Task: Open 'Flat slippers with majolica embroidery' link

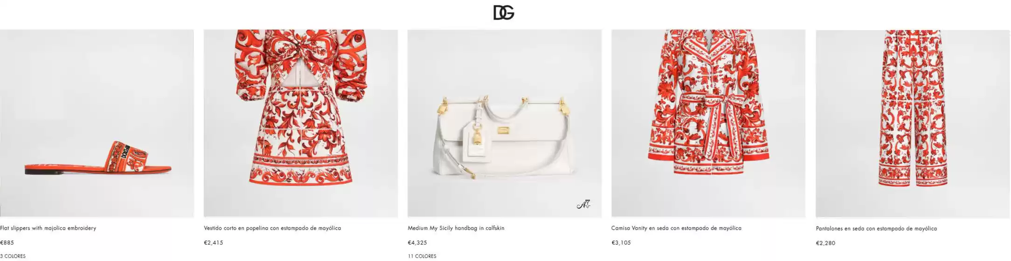Action: (x=48, y=228)
